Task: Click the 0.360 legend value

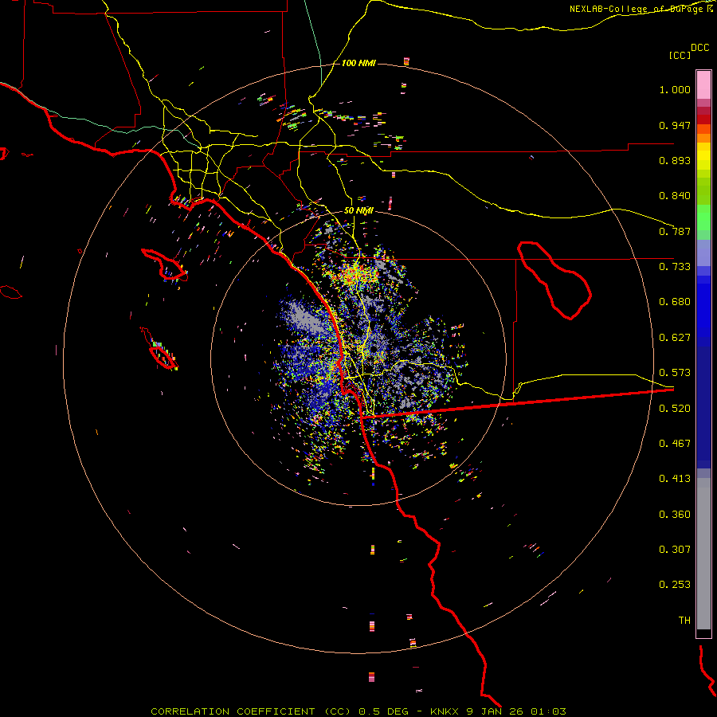Action: [675, 515]
